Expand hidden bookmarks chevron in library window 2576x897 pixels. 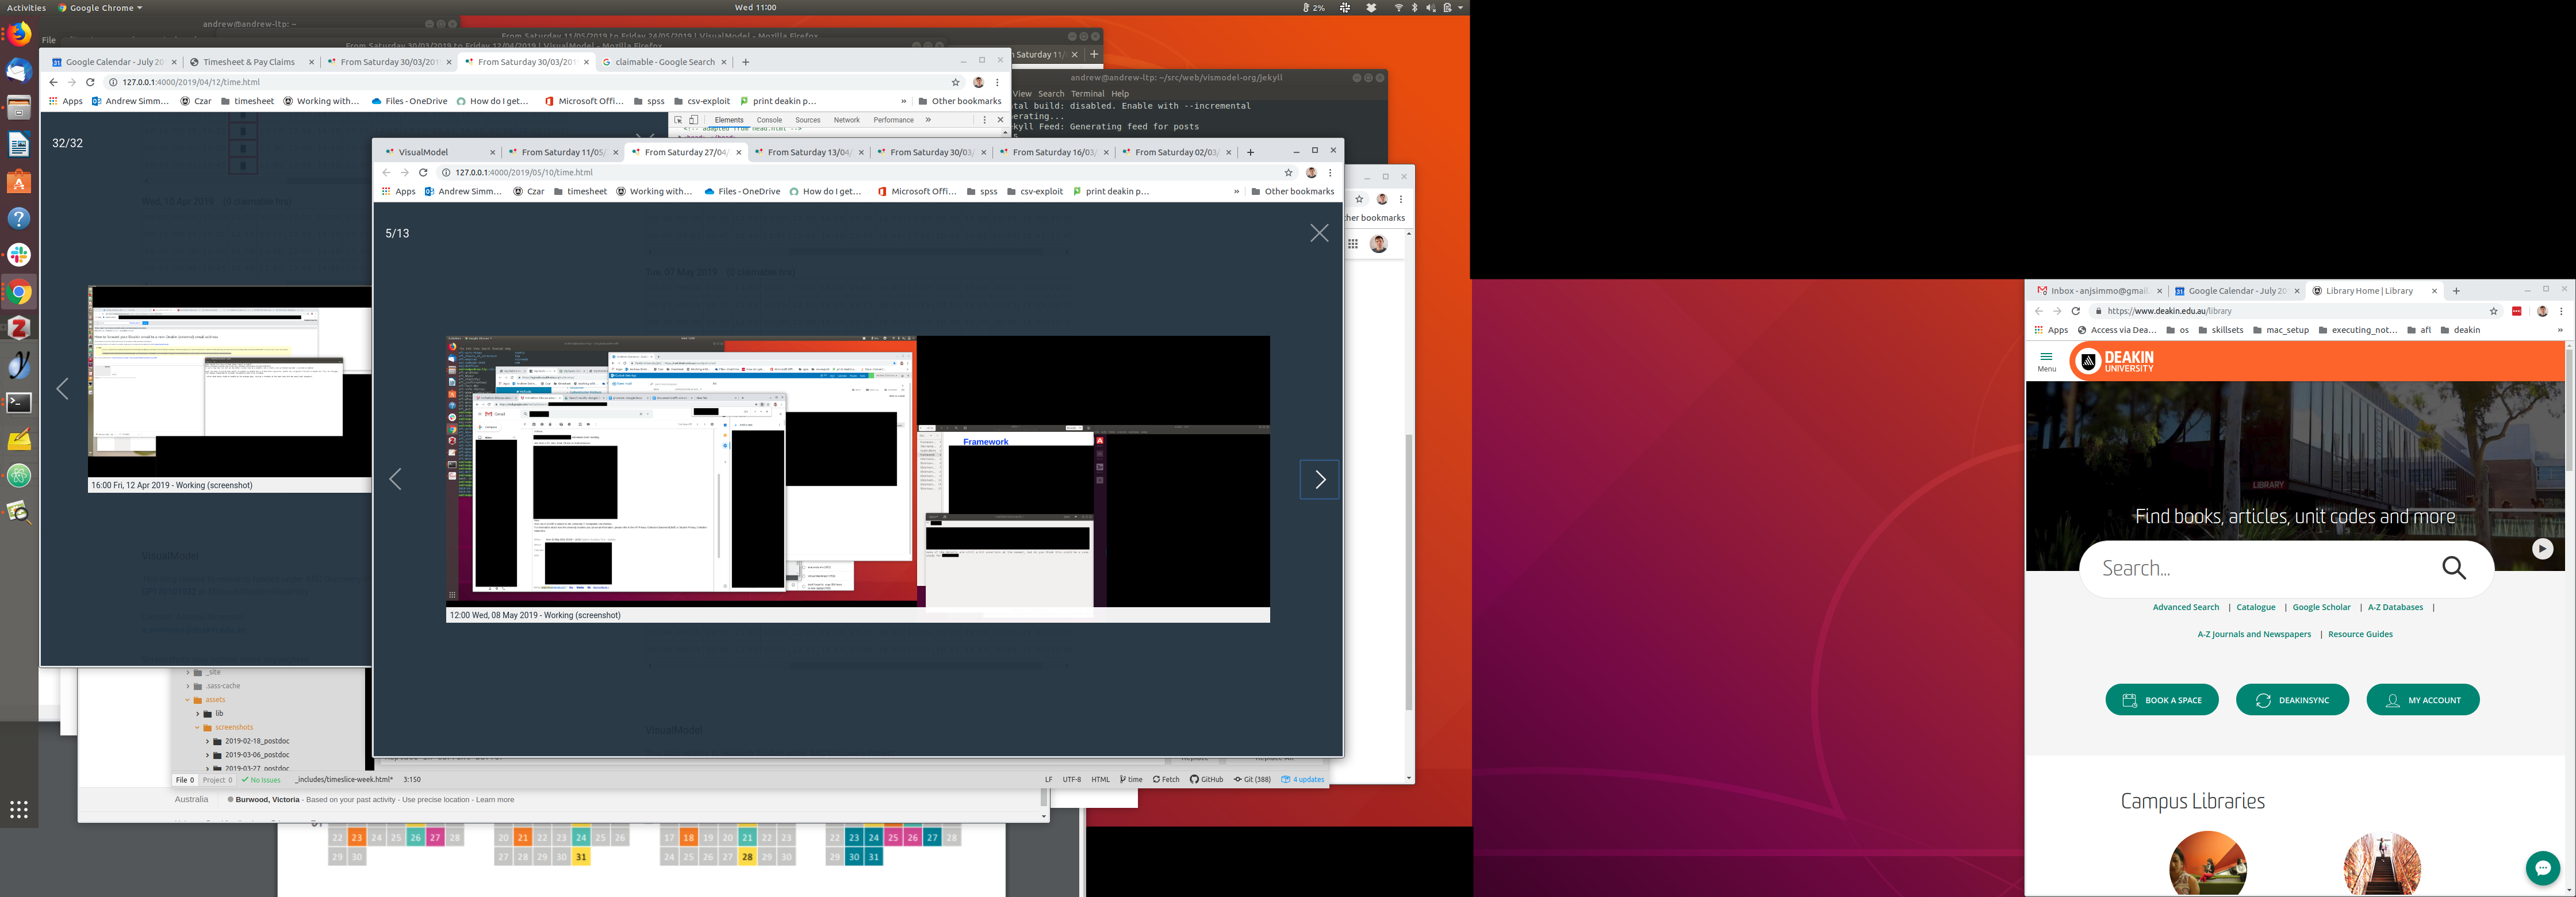[2560, 330]
